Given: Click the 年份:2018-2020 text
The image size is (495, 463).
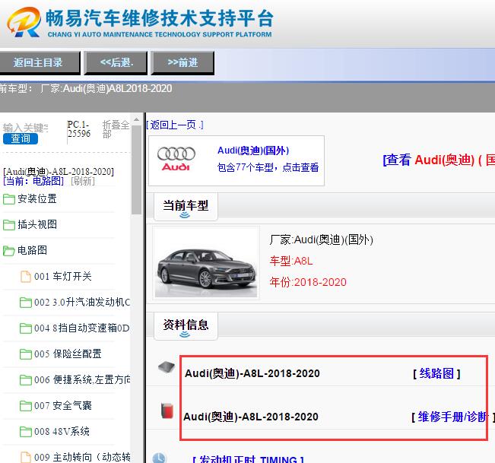Looking at the screenshot, I should 308,282.
